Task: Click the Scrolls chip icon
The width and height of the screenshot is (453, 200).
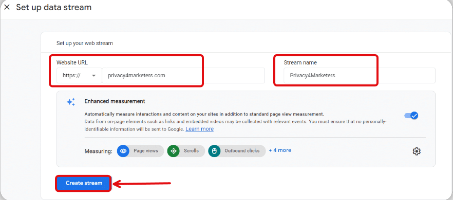Action: coord(174,151)
